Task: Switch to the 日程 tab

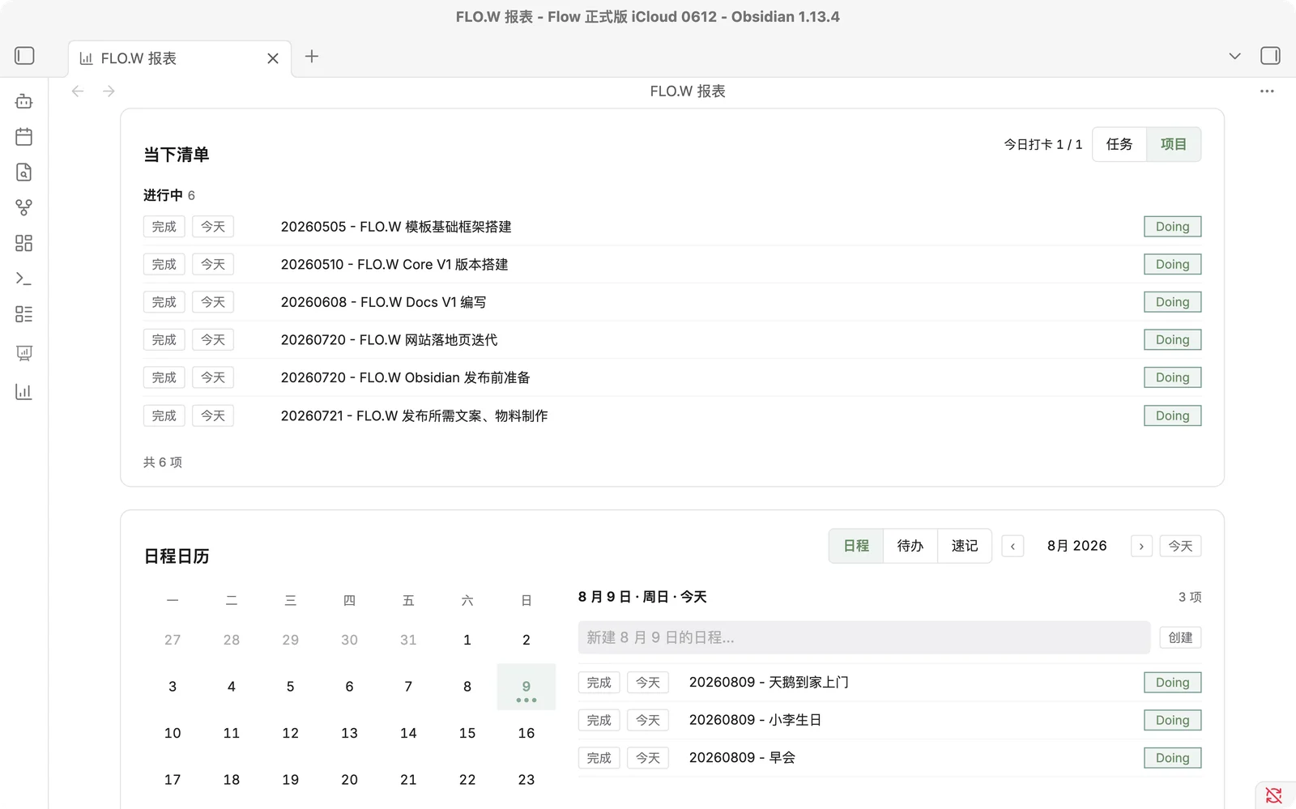Action: [x=856, y=546]
